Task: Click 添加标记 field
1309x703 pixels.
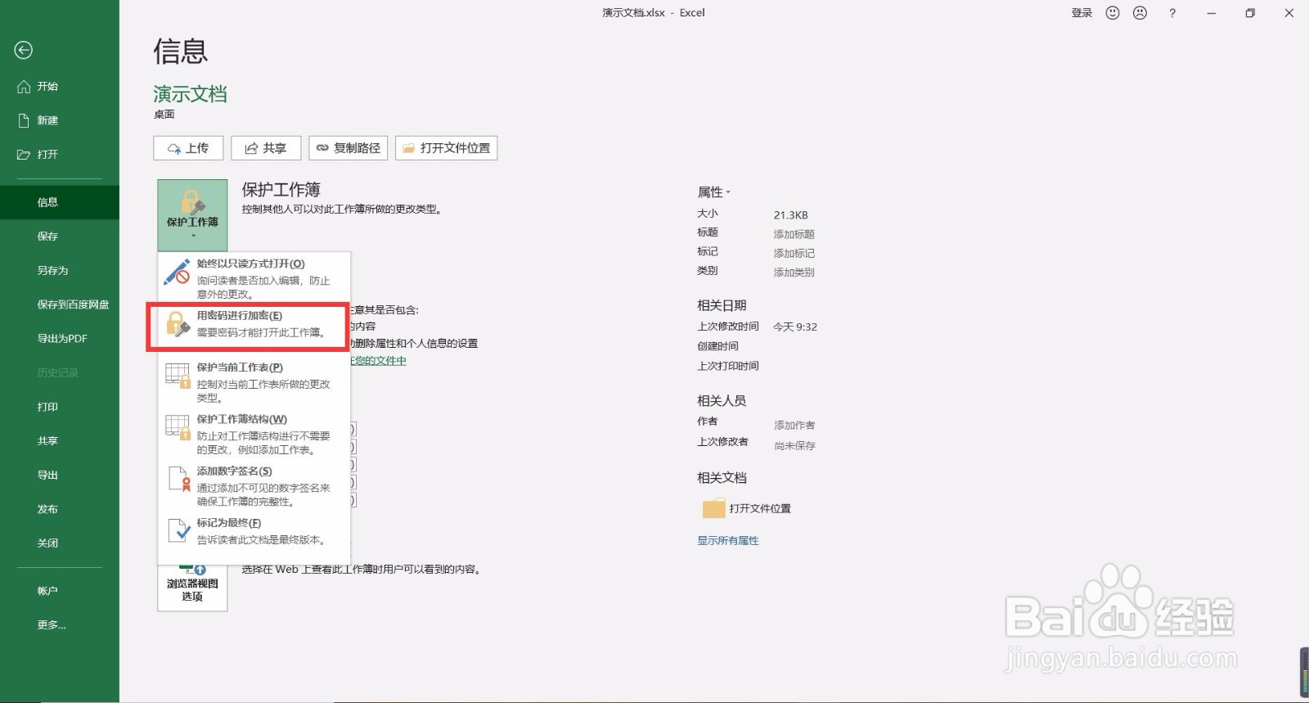Action: pyautogui.click(x=794, y=254)
